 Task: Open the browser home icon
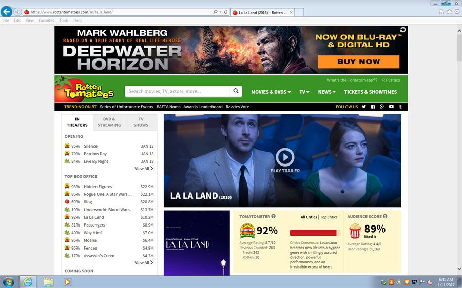click(441, 12)
